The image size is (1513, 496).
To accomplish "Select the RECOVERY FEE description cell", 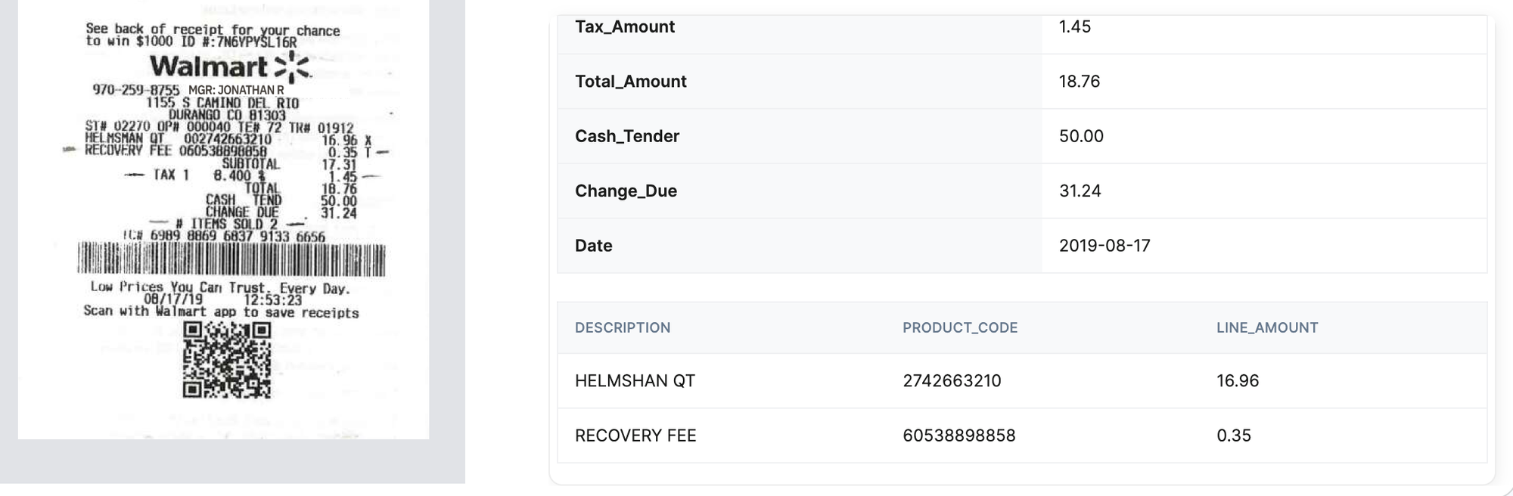I will click(x=635, y=436).
